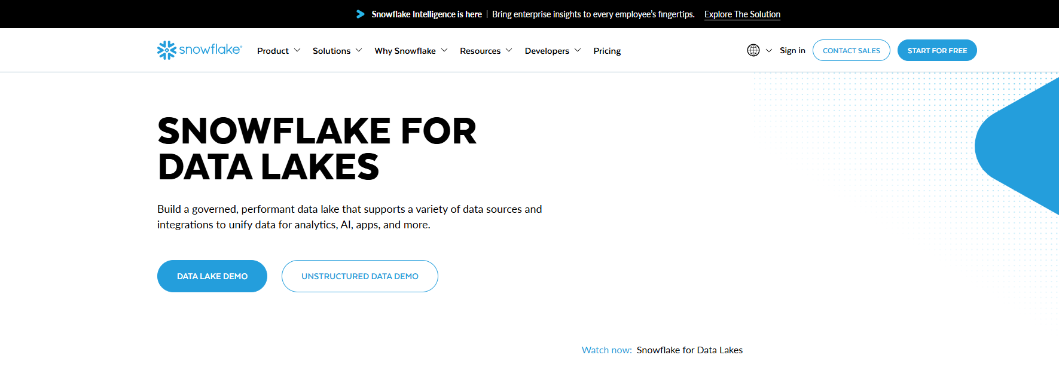Open the Unstructured Data Demo
This screenshot has height=370, width=1059.
coord(359,276)
